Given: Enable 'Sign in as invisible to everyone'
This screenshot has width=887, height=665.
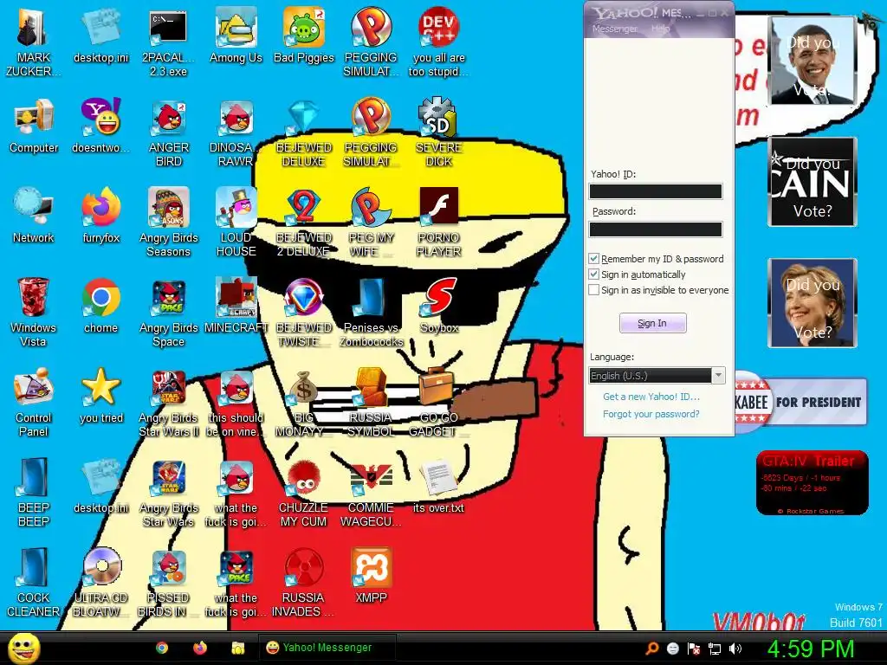Looking at the screenshot, I should (594, 290).
